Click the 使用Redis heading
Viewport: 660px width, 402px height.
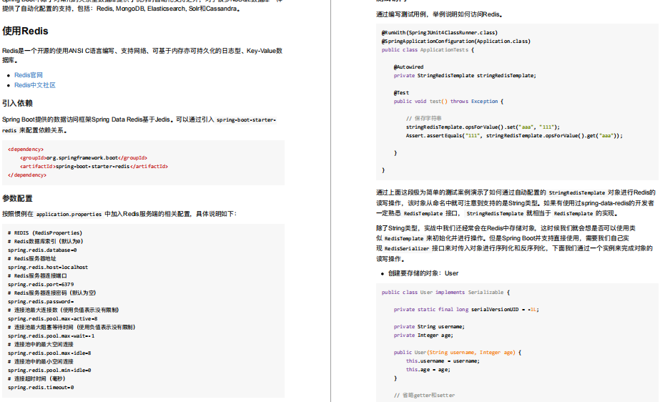(25, 31)
